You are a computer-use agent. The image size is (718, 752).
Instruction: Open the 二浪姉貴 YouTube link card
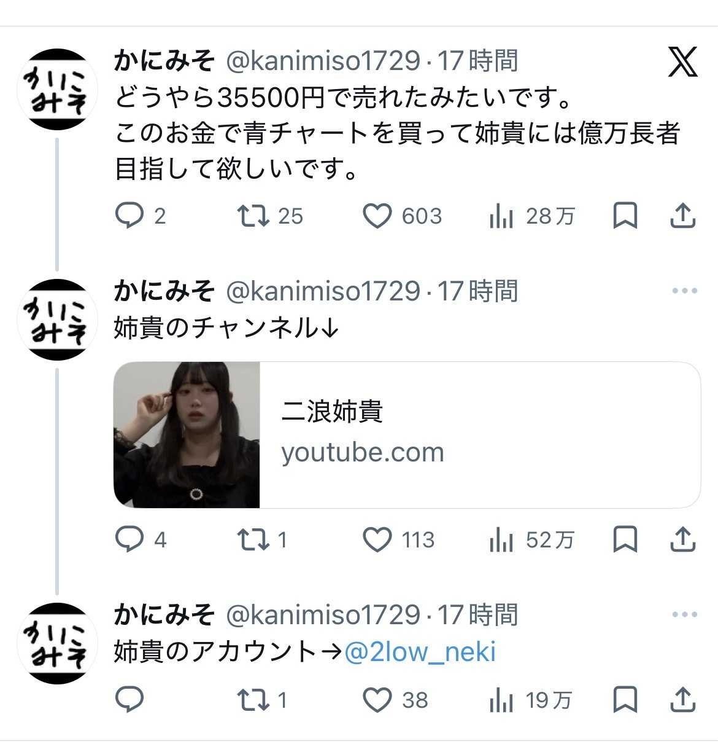tap(479, 434)
